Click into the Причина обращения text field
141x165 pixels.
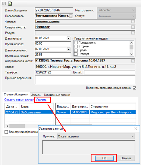[x=85, y=80]
